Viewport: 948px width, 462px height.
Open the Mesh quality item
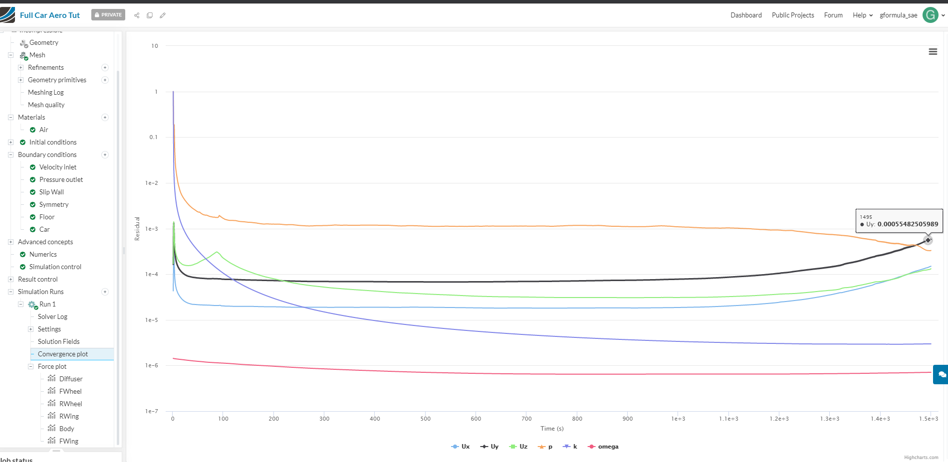tap(46, 105)
